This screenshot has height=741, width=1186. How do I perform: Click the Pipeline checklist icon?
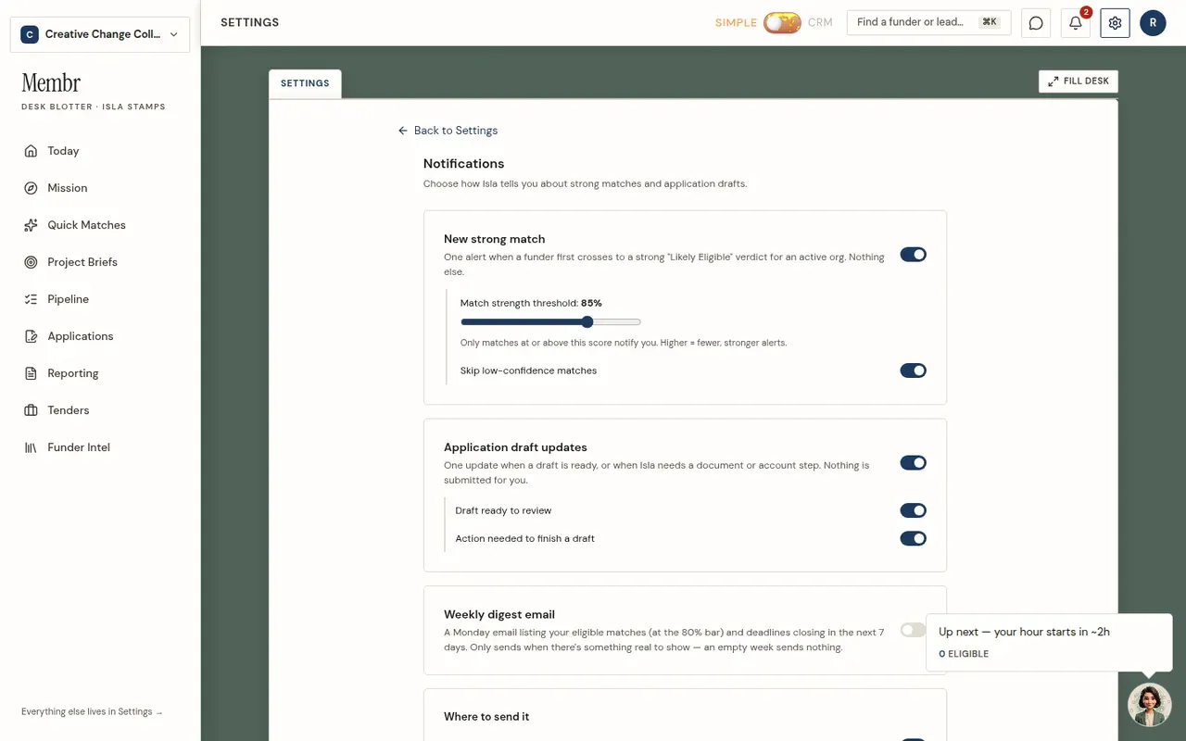pyautogui.click(x=31, y=299)
